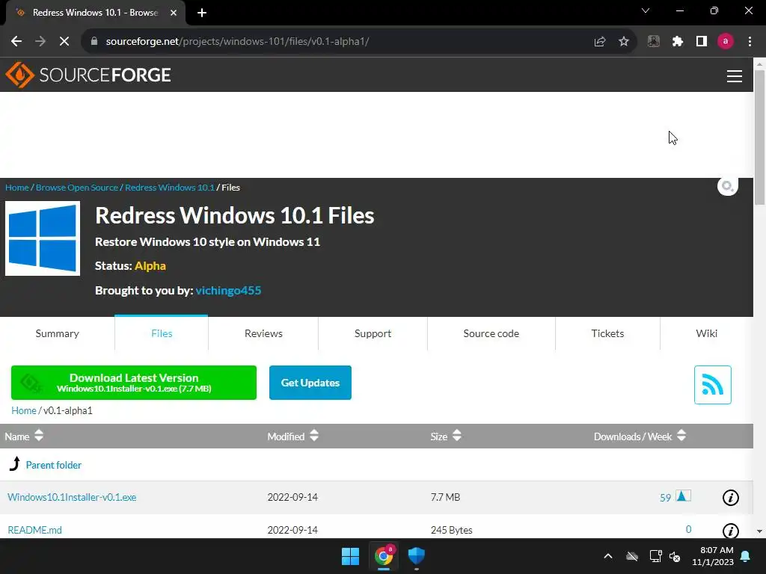The image size is (766, 574).
Task: Open the Reviews tab
Action: click(x=263, y=333)
